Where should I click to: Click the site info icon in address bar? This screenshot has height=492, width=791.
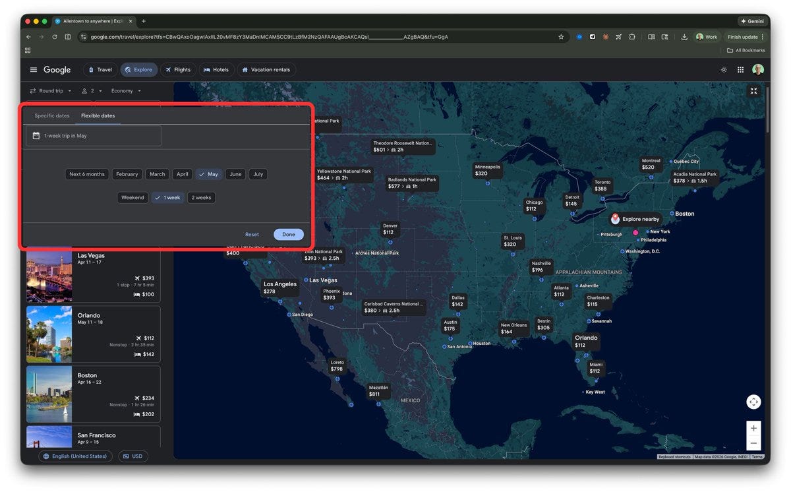(x=83, y=37)
